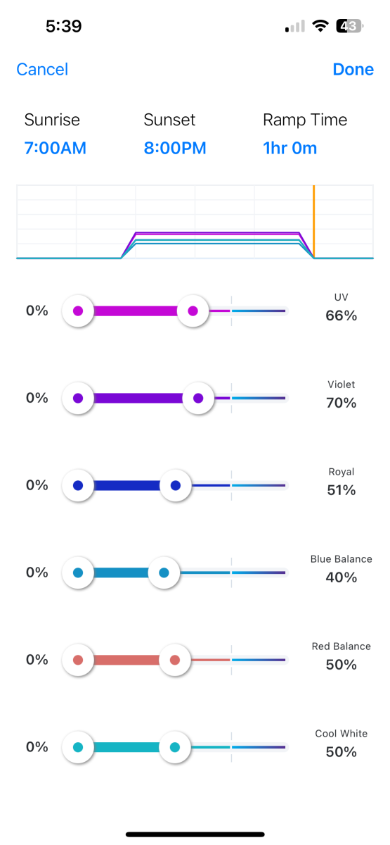390x845 pixels.
Task: Confirm changes with the Done button
Action: (x=353, y=69)
